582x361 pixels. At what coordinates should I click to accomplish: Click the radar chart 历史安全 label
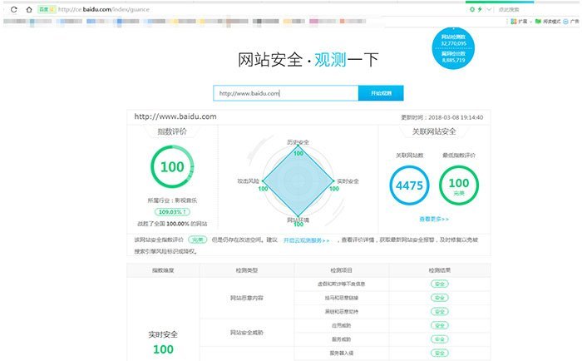click(297, 141)
